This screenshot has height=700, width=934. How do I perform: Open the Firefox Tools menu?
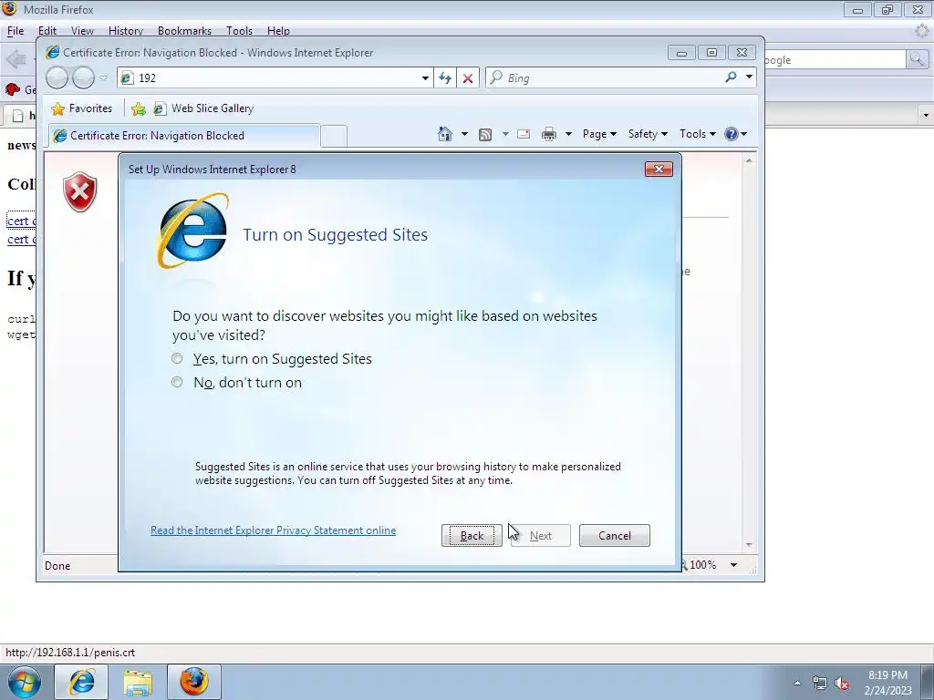click(240, 31)
